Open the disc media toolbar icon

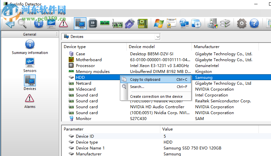[x=196, y=24]
